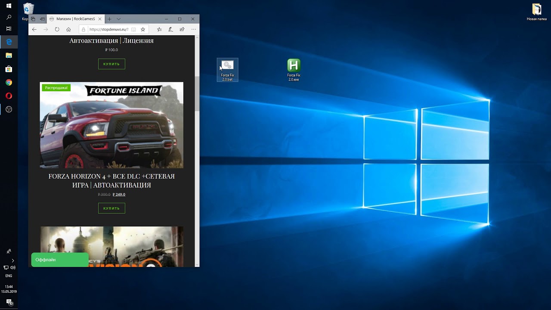Open the Action Center notifications icon

[x=9, y=303]
